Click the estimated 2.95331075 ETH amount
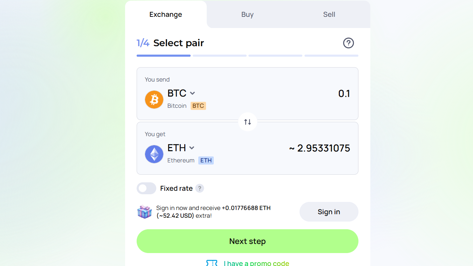The height and width of the screenshot is (266, 473). click(x=319, y=148)
